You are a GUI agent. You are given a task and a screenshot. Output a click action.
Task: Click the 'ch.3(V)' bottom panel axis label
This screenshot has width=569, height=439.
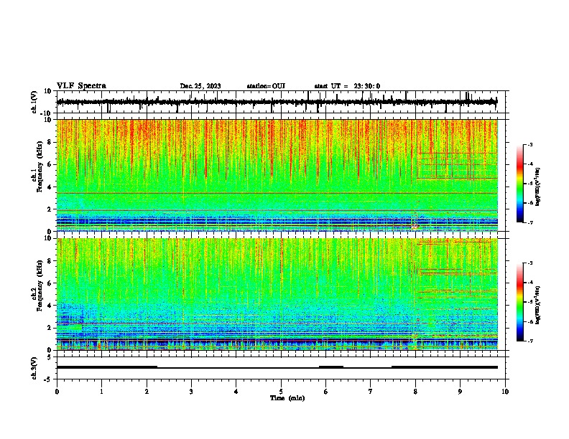click(34, 368)
